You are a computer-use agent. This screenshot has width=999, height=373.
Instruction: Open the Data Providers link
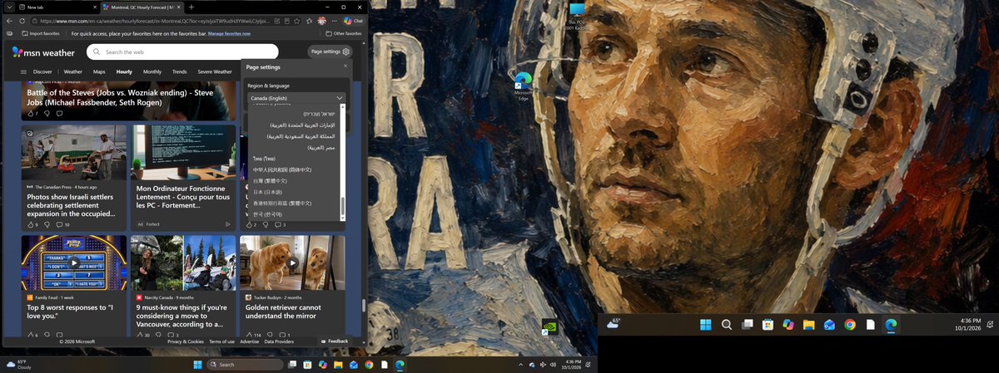(x=279, y=341)
